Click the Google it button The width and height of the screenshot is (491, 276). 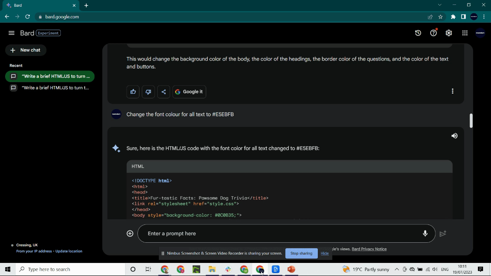pos(189,92)
